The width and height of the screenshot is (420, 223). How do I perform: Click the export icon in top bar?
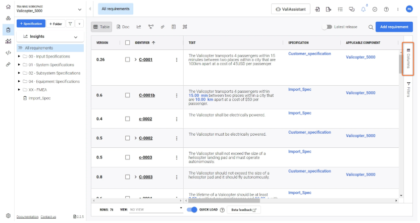[329, 9]
